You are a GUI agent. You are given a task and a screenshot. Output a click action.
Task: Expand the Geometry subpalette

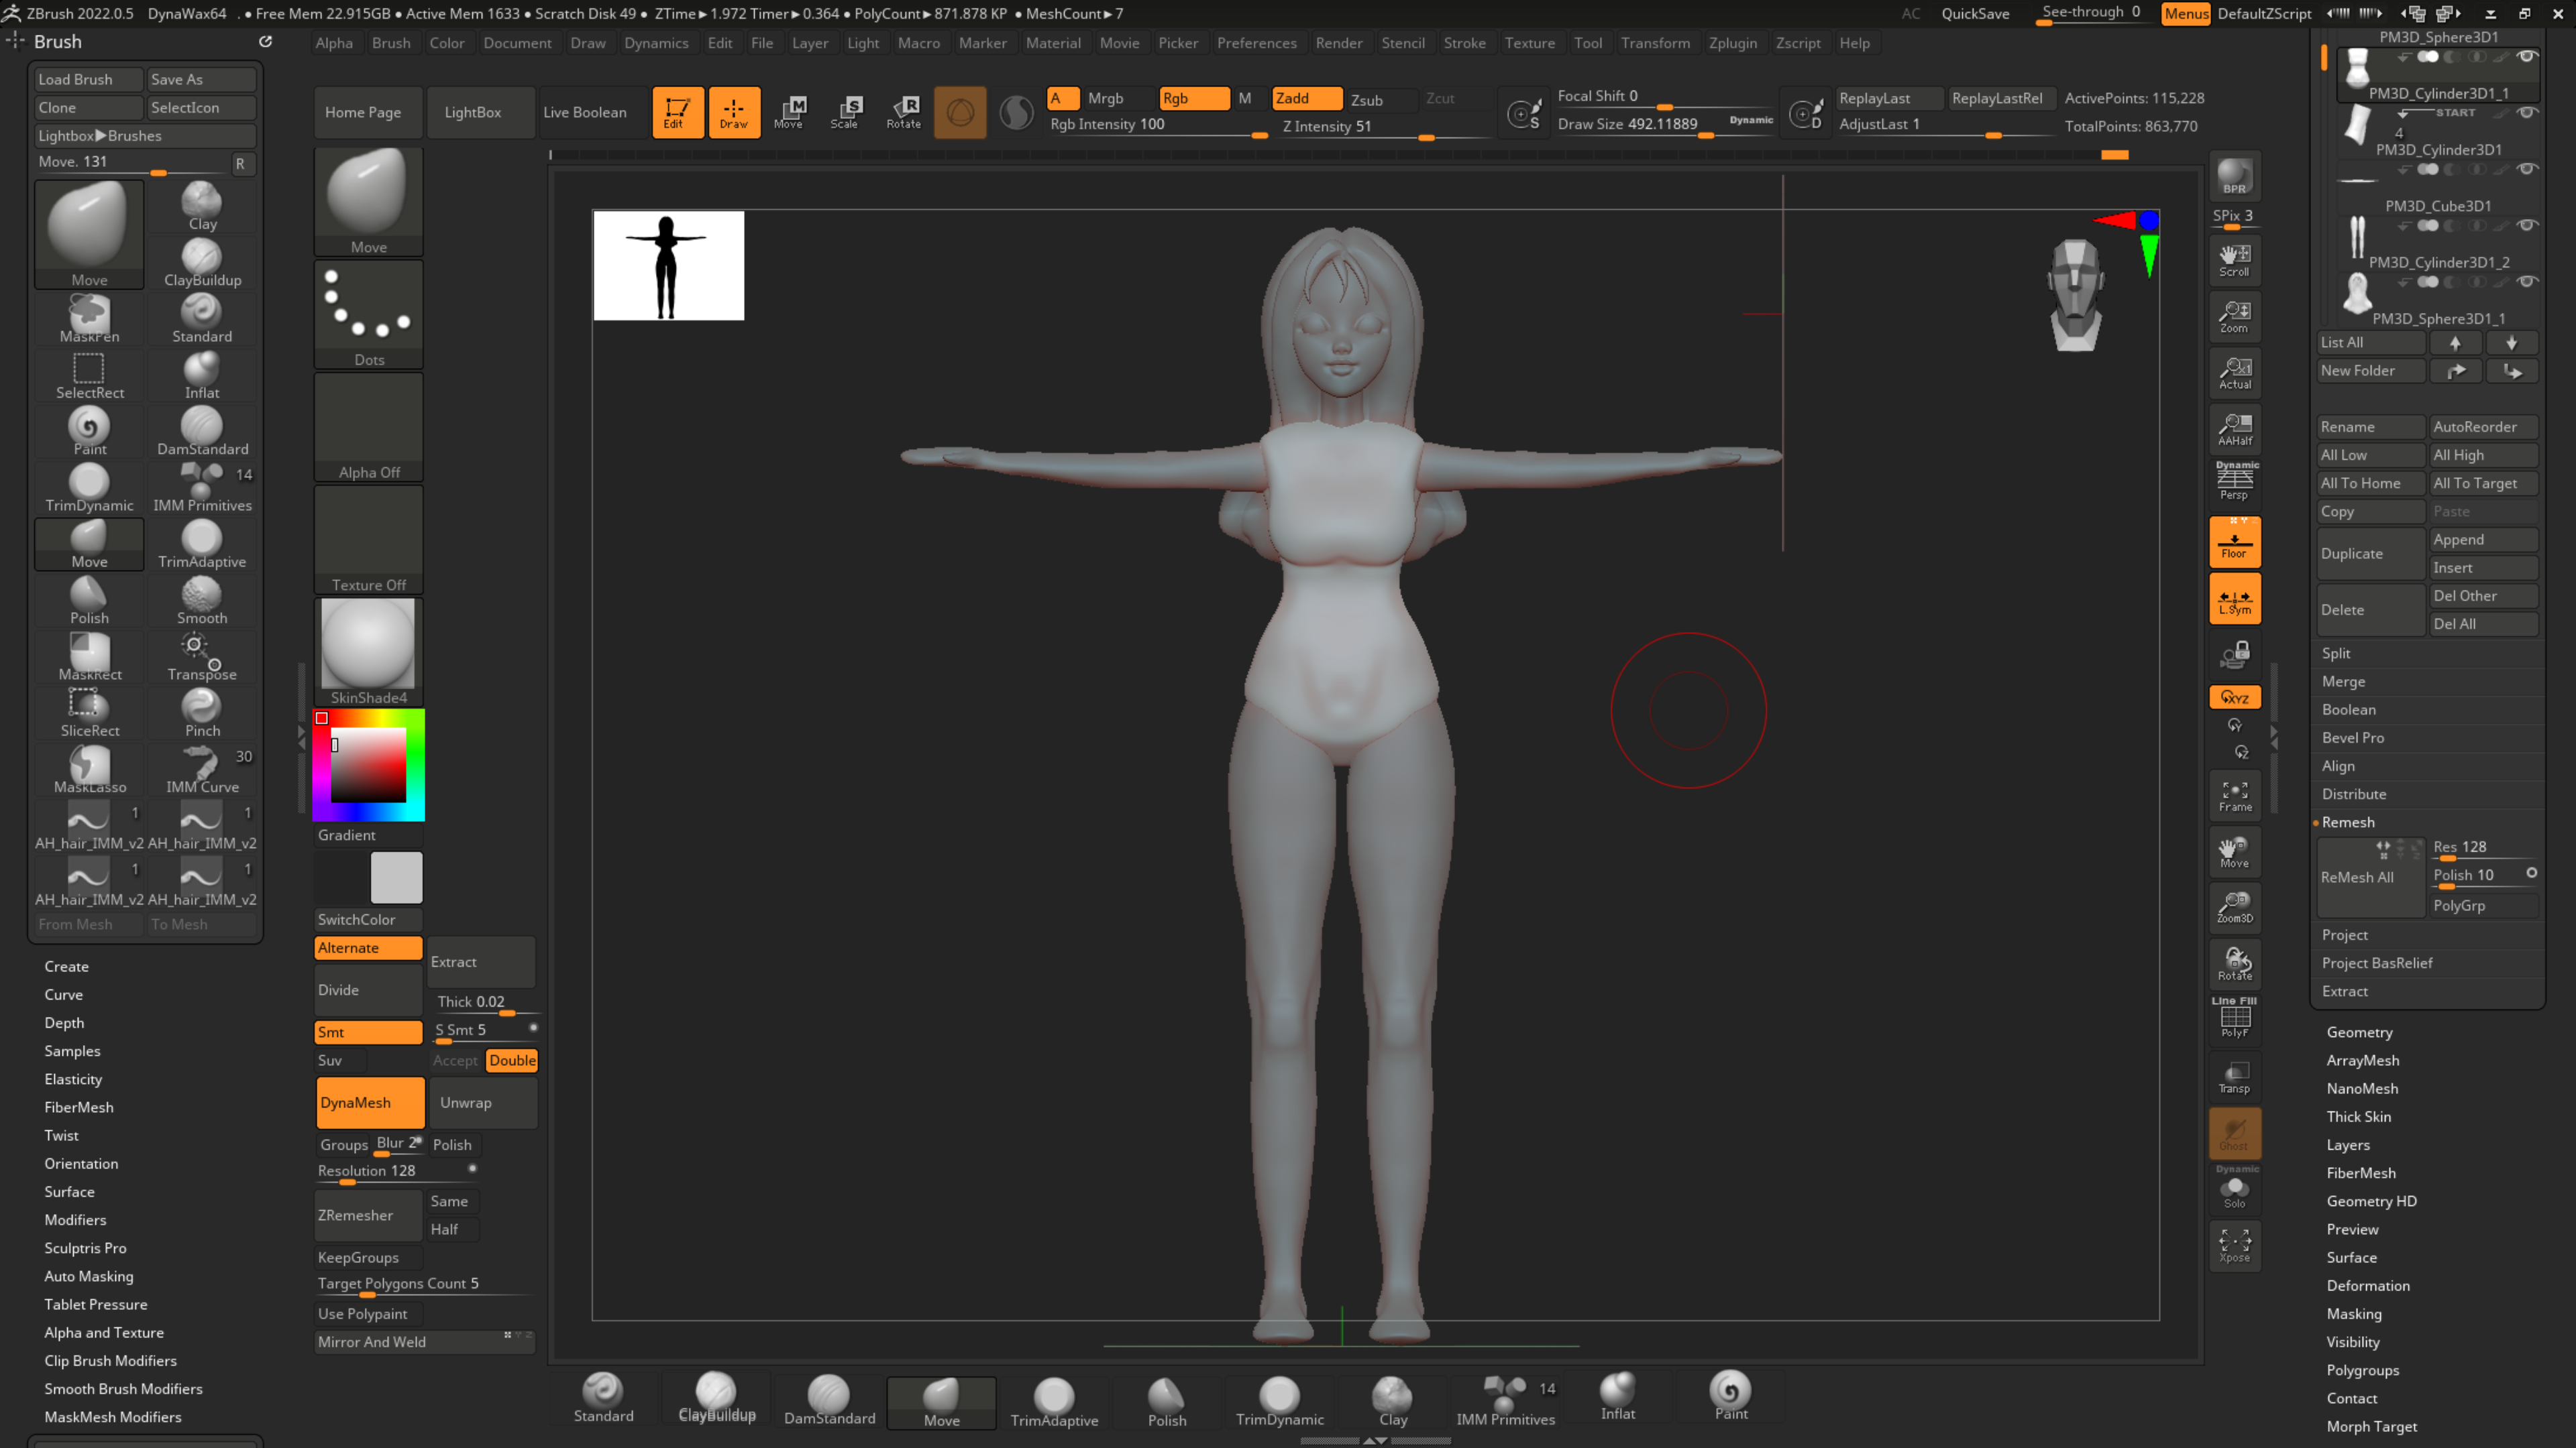(2359, 1032)
